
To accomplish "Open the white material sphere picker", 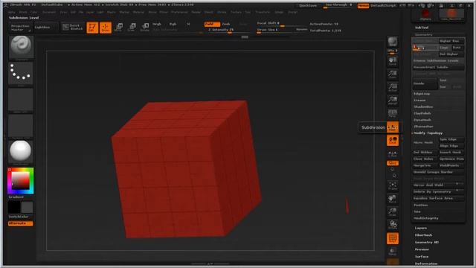I will [x=21, y=151].
